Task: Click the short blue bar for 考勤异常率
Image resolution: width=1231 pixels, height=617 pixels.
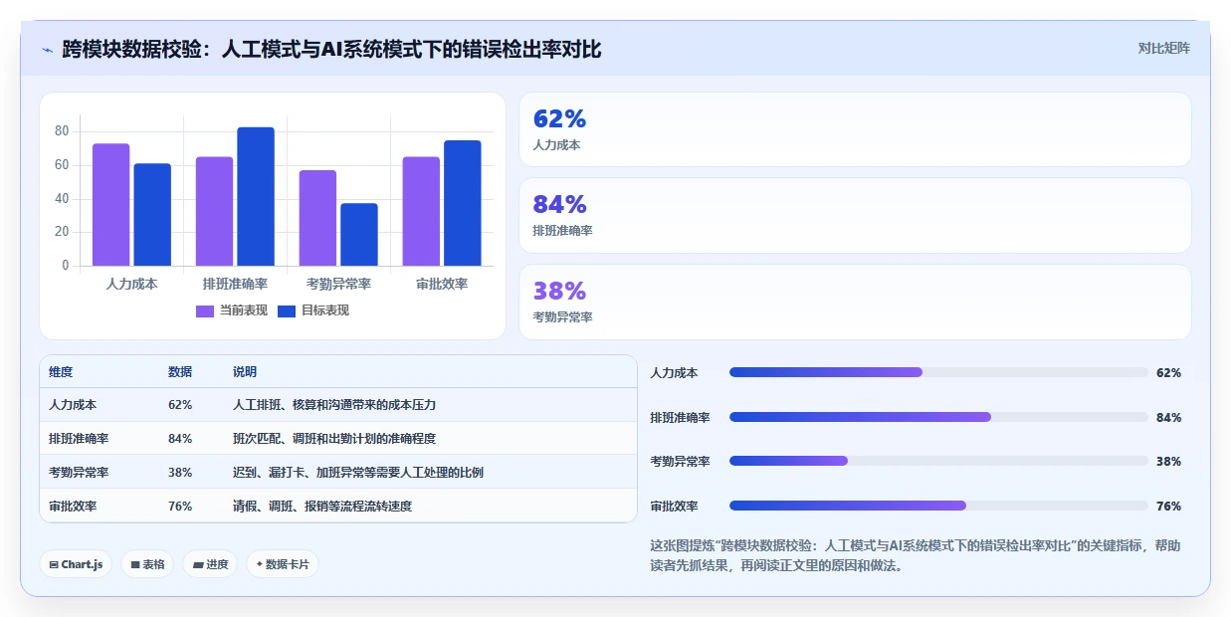Action: tap(359, 235)
